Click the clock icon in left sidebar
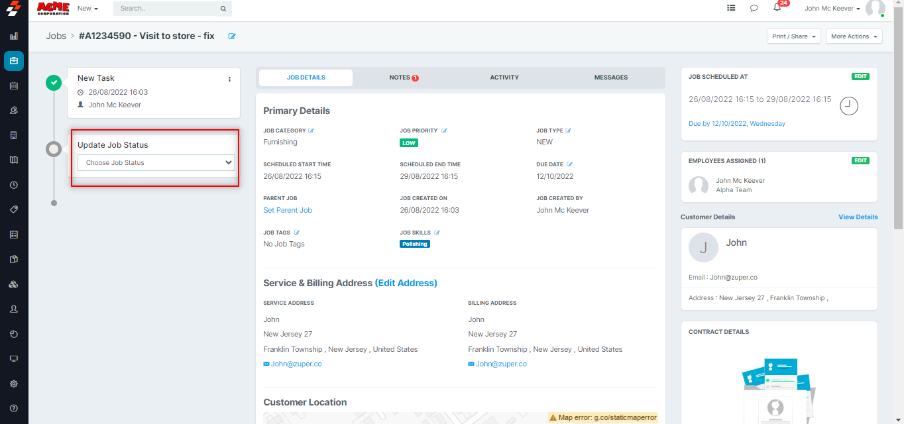The image size is (904, 424). tap(14, 185)
